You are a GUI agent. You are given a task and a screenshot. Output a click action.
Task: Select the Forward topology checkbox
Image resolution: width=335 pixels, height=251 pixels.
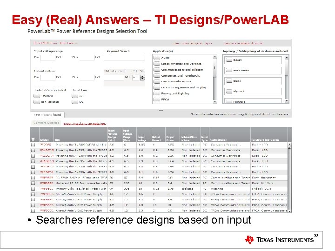pyautogui.click(x=229, y=102)
